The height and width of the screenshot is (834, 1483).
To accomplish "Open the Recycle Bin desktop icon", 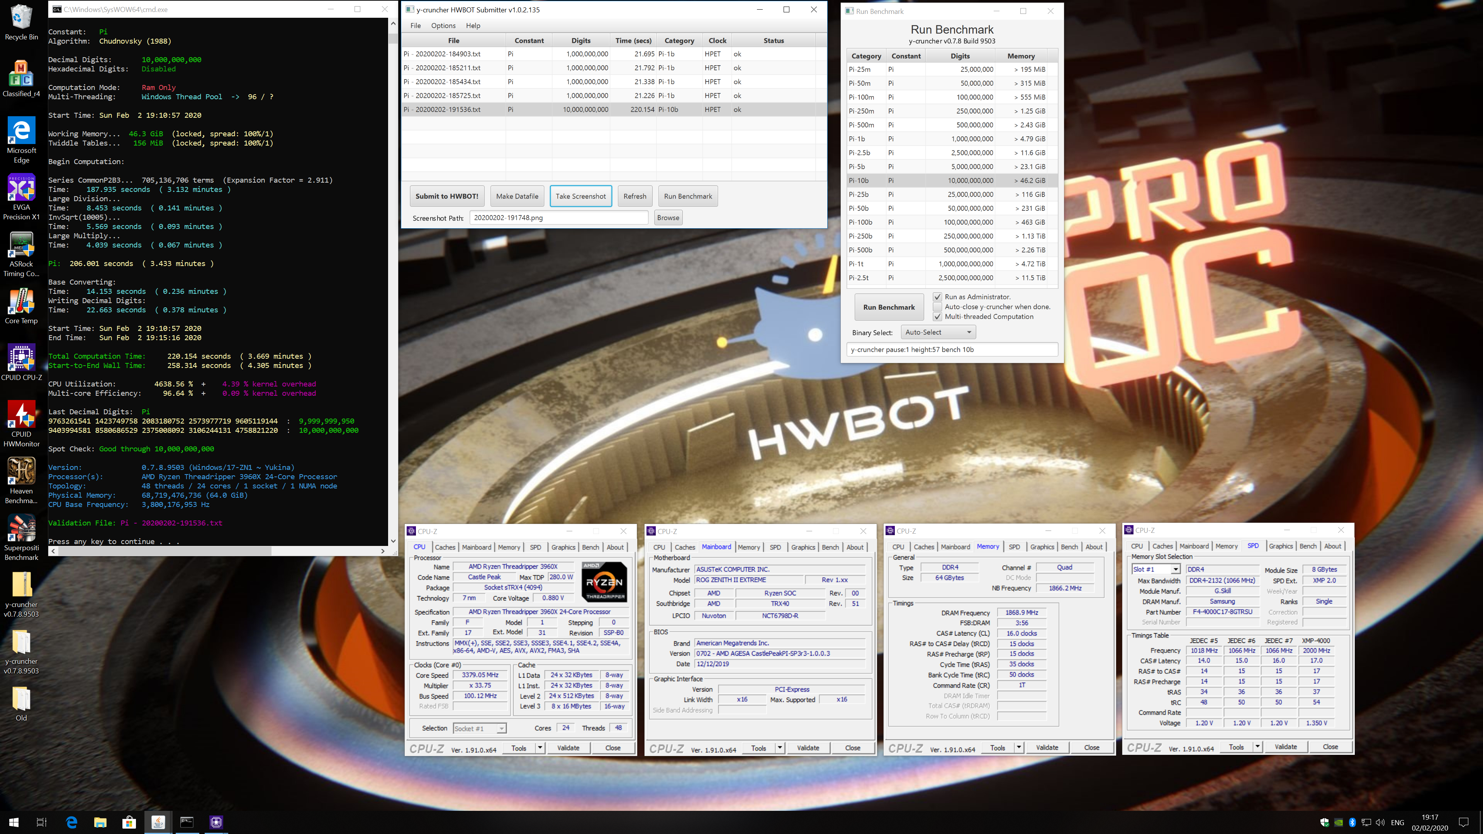I will [x=21, y=22].
